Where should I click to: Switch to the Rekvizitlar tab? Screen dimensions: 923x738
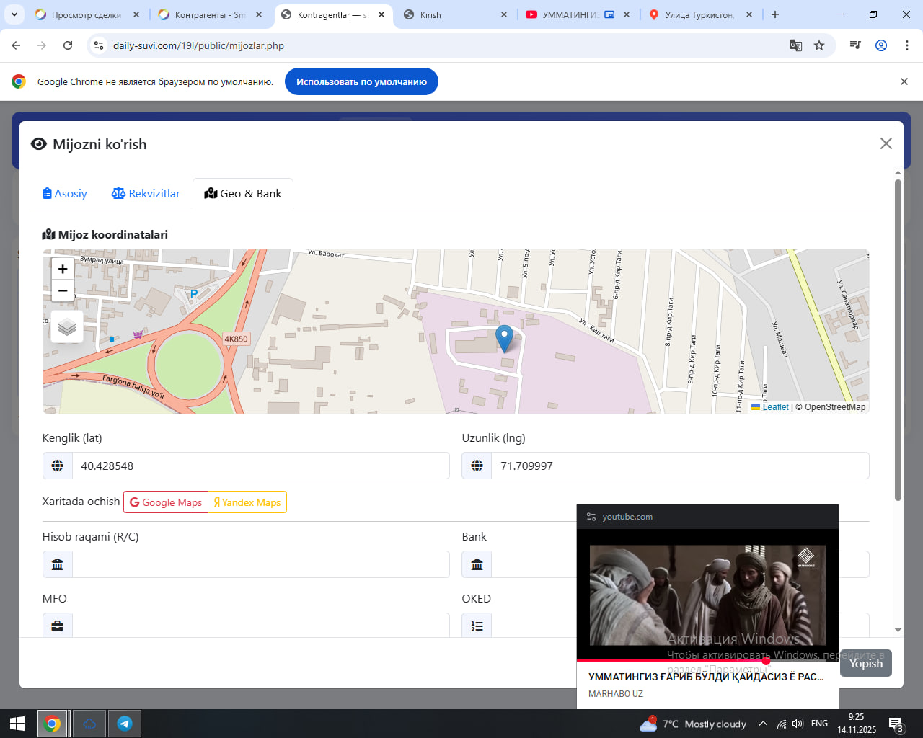coord(146,193)
